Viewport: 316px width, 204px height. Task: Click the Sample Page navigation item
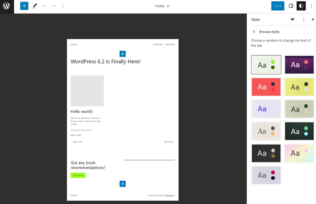158,44
